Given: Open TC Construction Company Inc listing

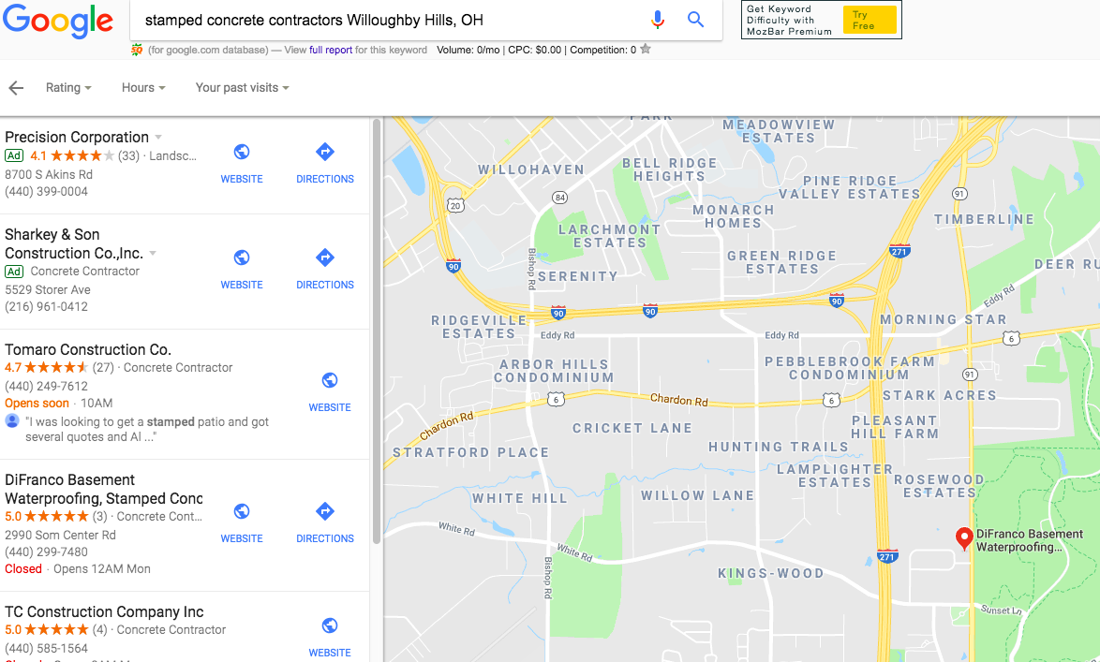Looking at the screenshot, I should tap(104, 611).
